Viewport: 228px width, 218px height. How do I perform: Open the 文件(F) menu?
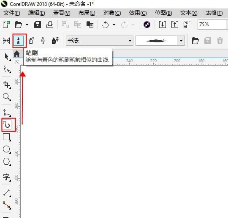[12, 13]
